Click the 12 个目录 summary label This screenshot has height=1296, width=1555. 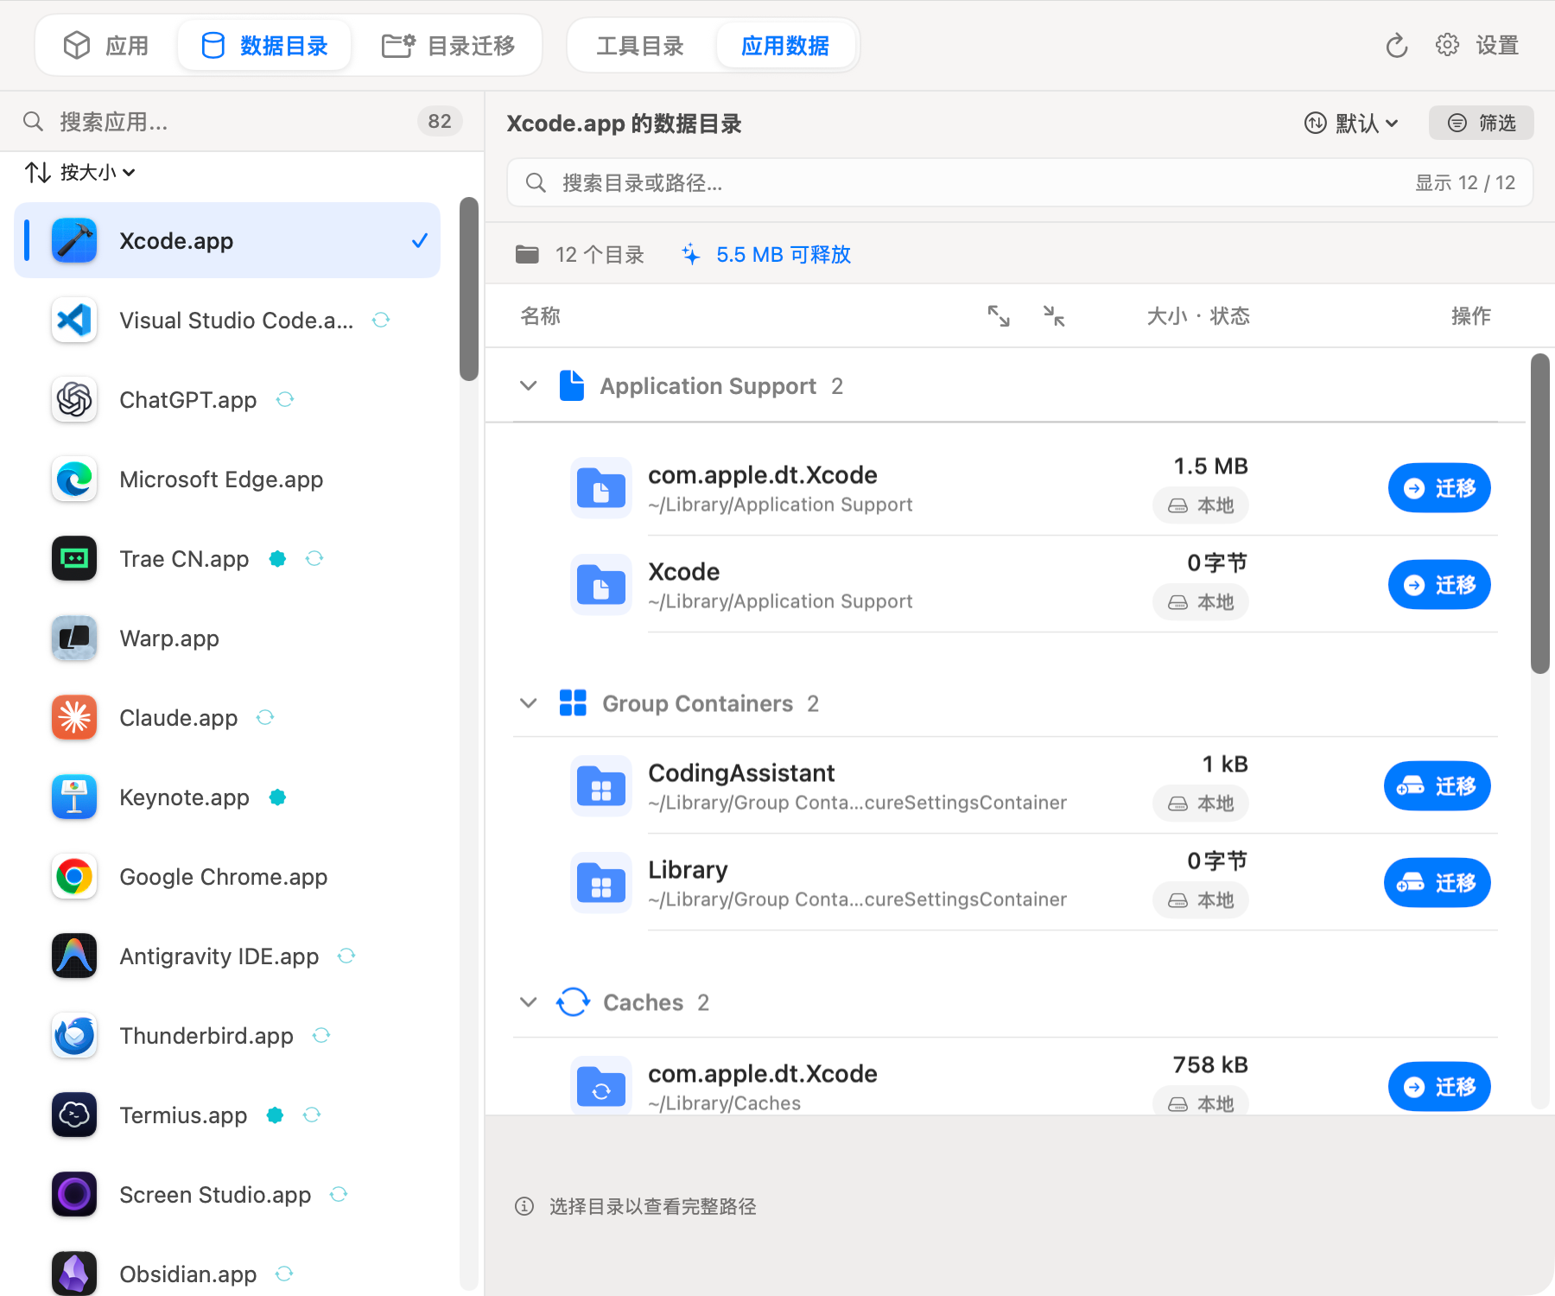click(x=580, y=255)
